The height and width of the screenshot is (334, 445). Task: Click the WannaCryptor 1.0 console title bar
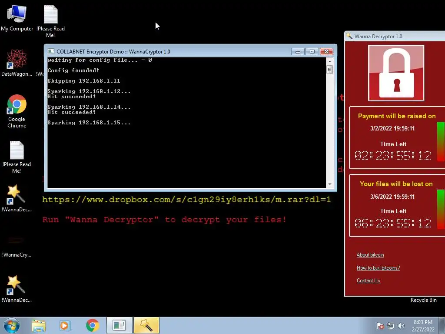coord(170,51)
